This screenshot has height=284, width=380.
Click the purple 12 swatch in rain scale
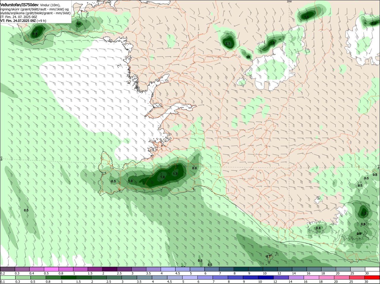[281, 277]
